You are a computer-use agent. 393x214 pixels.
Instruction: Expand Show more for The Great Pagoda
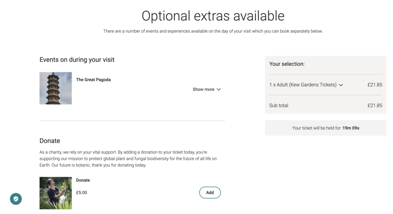click(x=206, y=89)
